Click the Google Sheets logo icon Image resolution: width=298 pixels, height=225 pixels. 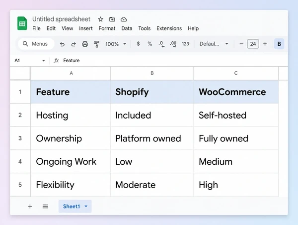(22, 23)
